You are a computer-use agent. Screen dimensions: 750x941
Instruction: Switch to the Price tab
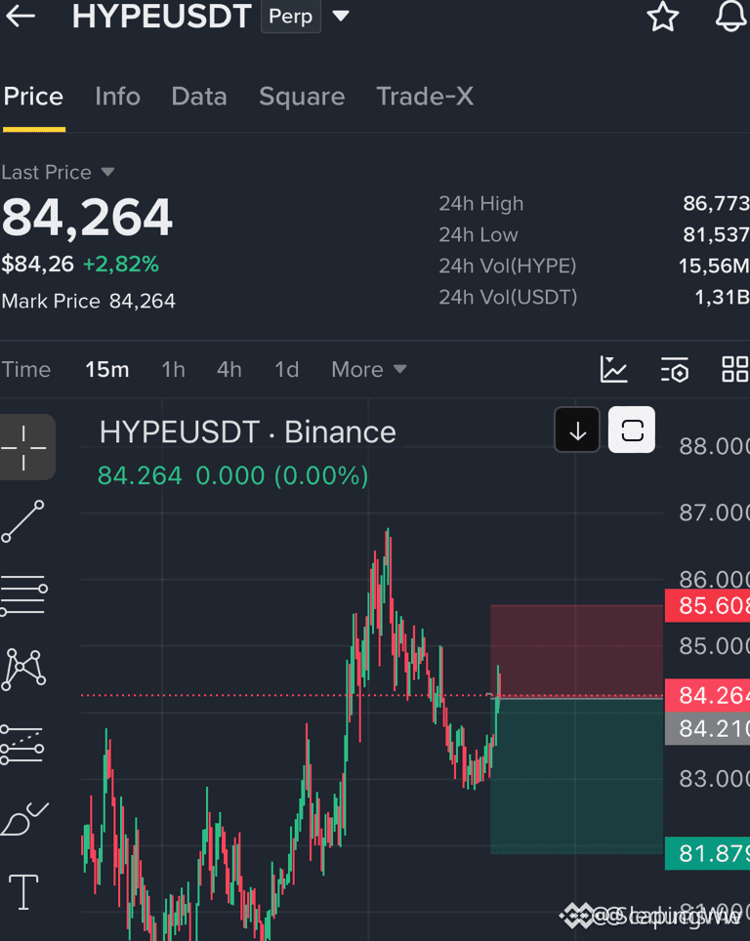tap(33, 97)
